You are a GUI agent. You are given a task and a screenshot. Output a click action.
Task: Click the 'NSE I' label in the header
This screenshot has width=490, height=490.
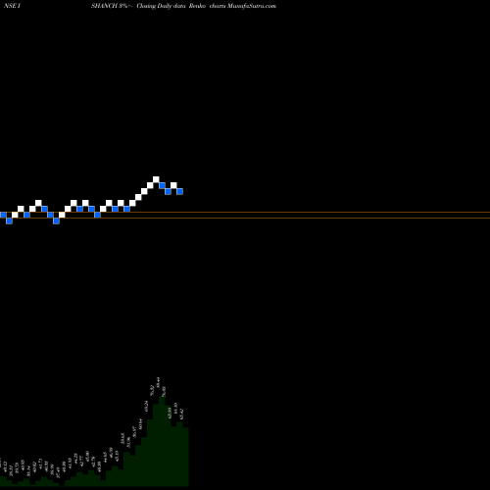12,6
